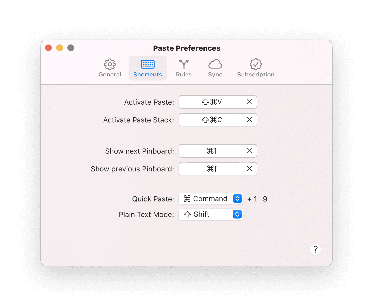Click the blue stepper arrows beside Command
This screenshot has width=373, height=306.
pyautogui.click(x=237, y=199)
